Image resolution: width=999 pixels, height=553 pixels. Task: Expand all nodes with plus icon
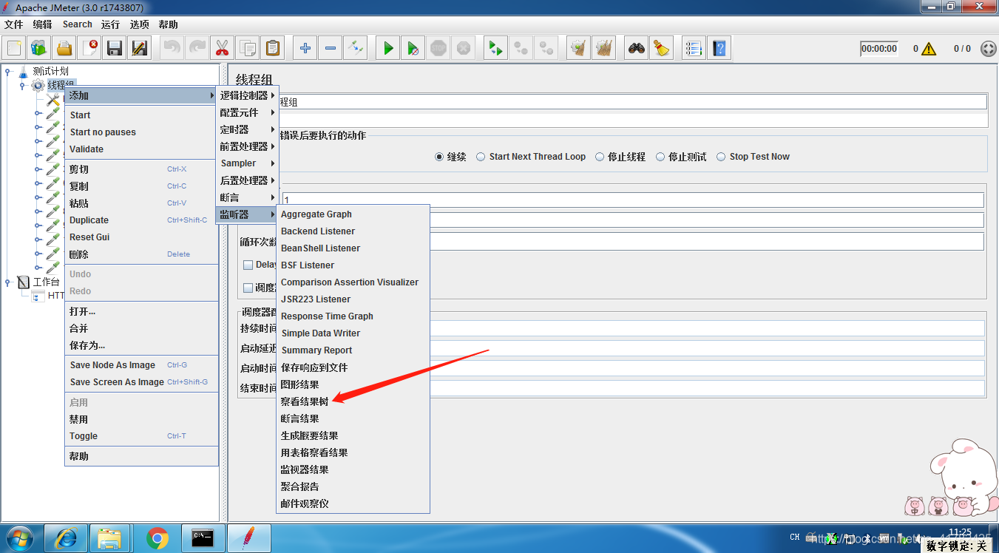[x=305, y=49]
